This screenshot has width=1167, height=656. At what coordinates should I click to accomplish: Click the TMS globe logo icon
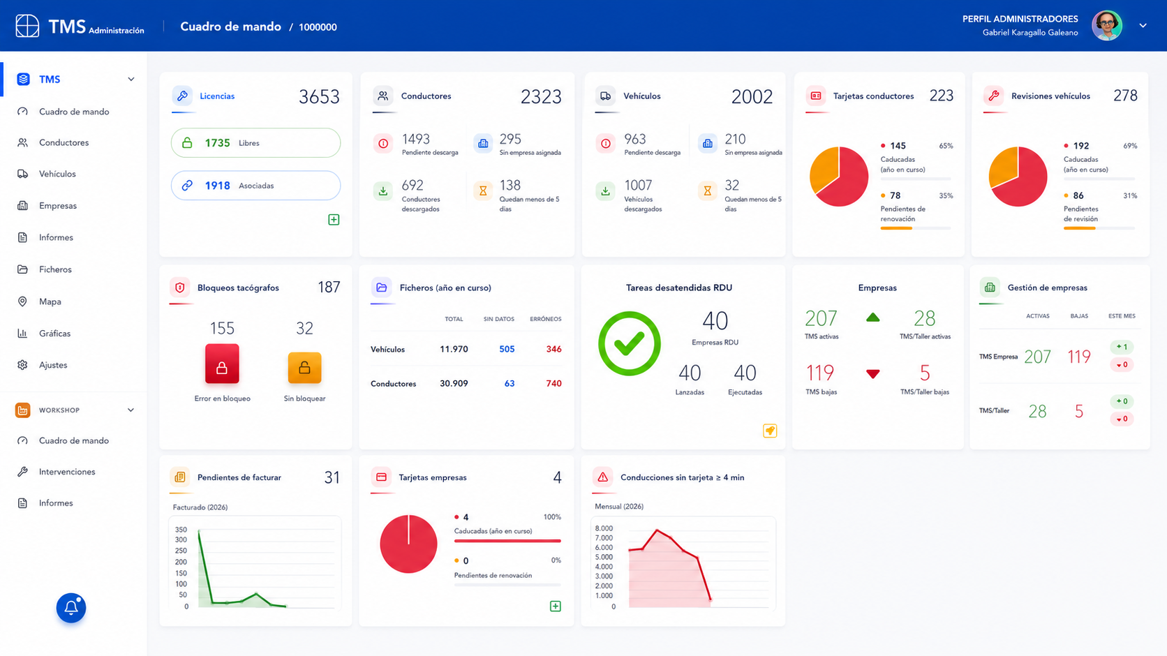(x=27, y=26)
